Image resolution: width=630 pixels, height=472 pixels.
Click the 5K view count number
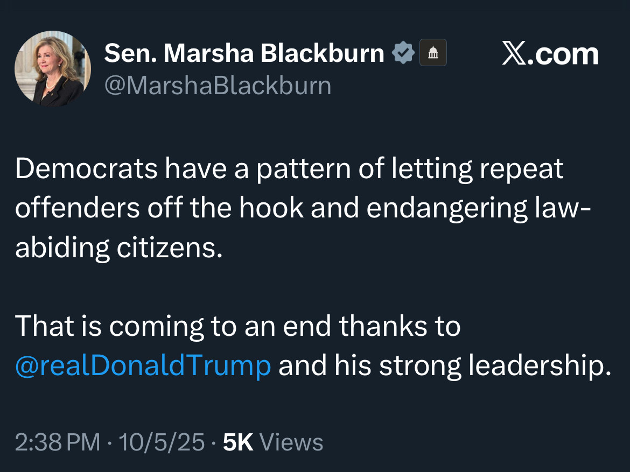(x=237, y=442)
